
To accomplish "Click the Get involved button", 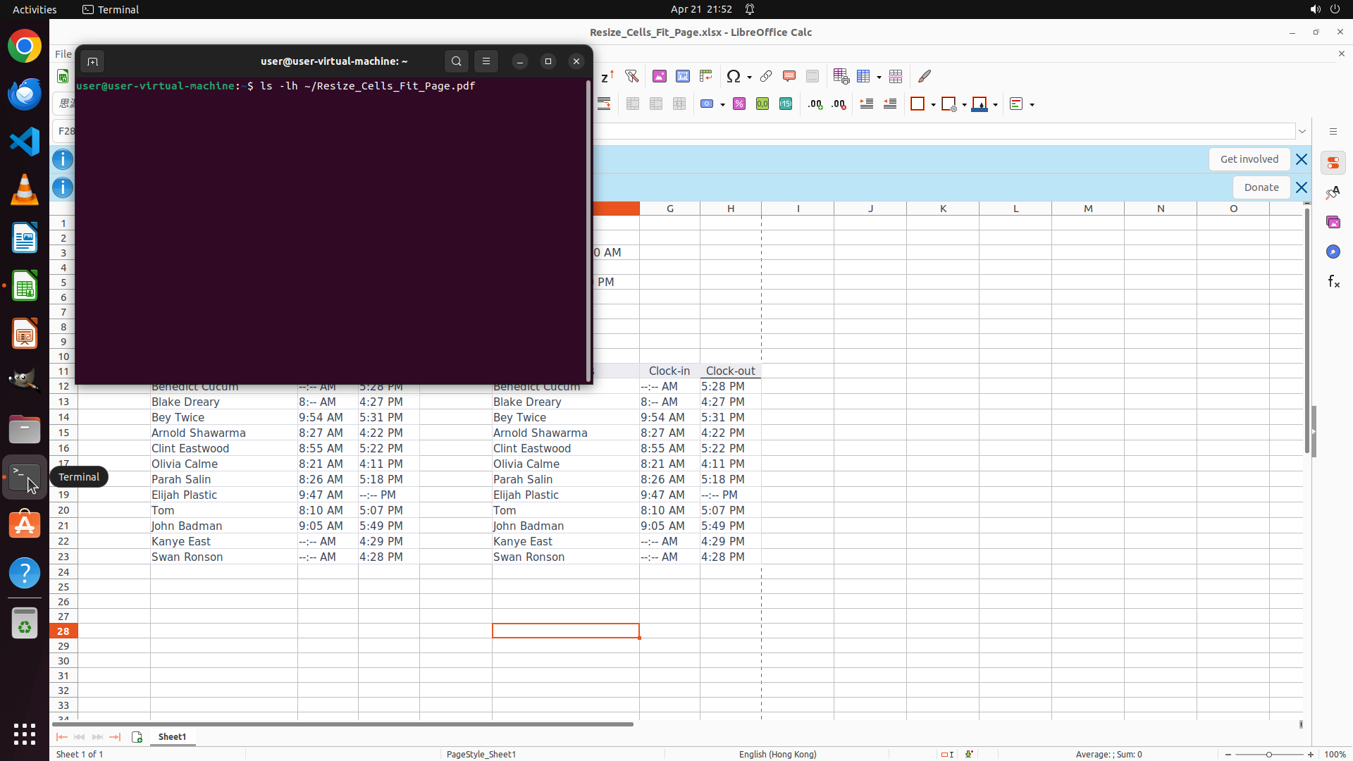I will (1249, 159).
